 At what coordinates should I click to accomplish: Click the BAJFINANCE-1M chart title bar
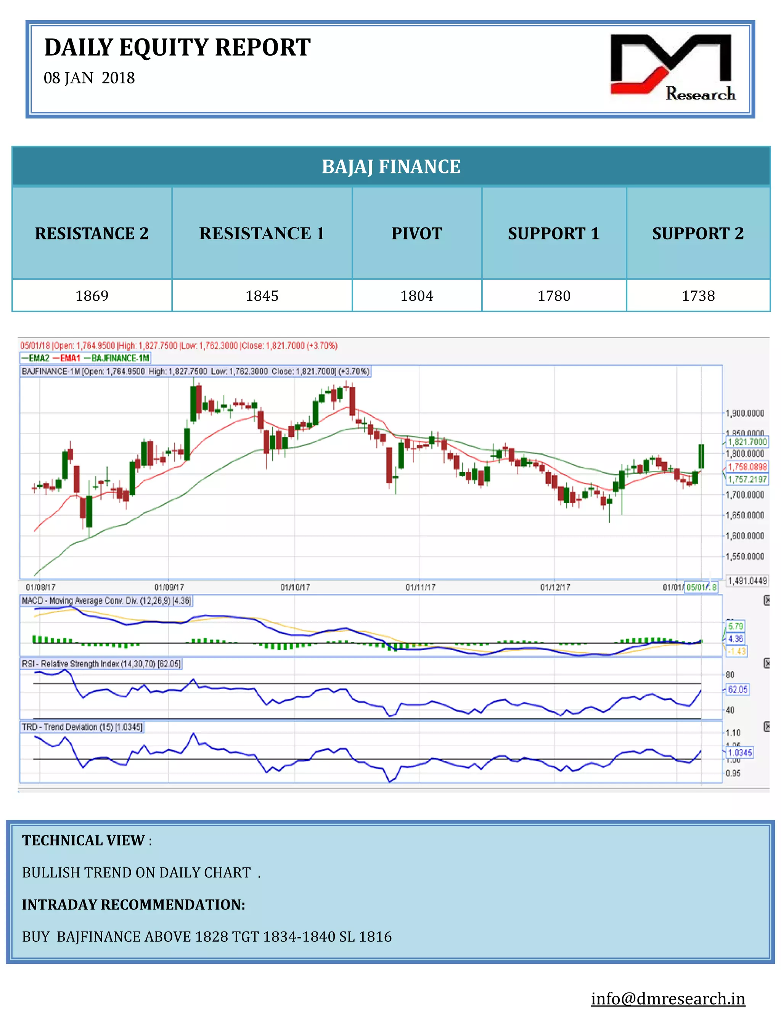pos(196,371)
